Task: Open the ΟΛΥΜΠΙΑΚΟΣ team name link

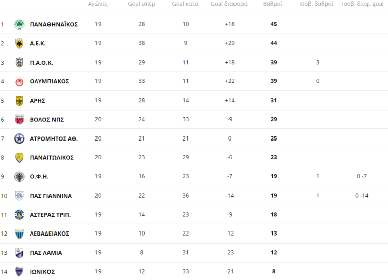Action: pyautogui.click(x=50, y=81)
